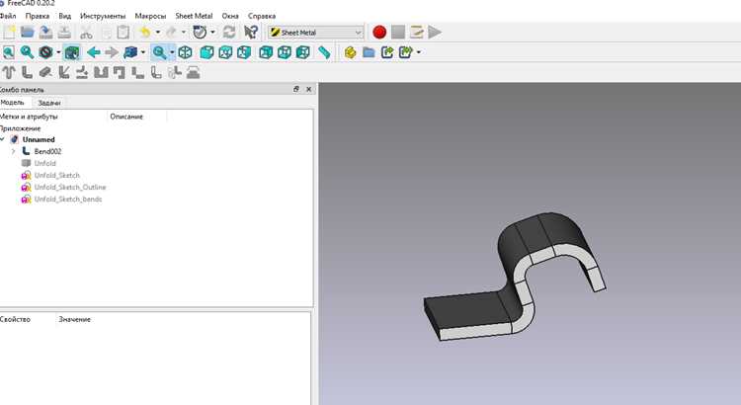Click the Описание column header

pos(126,117)
